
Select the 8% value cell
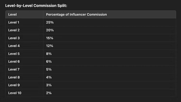point(49,54)
